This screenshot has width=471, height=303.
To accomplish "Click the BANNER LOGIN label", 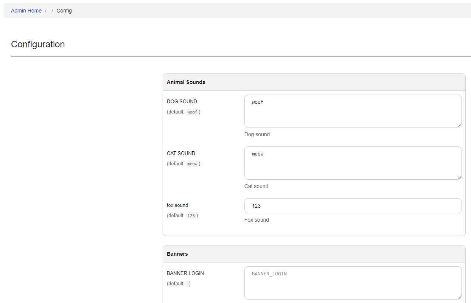I will coord(185,273).
